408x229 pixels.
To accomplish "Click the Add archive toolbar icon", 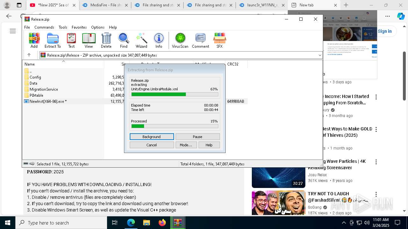I will click(x=34, y=40).
